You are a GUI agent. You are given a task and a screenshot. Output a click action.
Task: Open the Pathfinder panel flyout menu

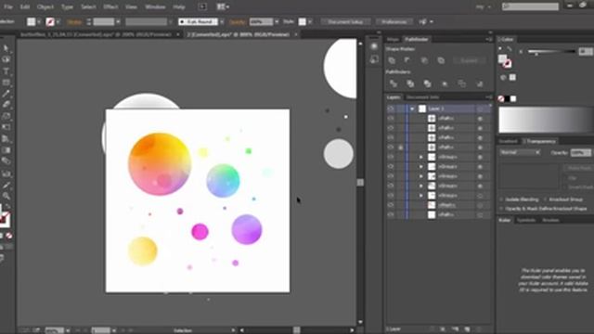(489, 39)
